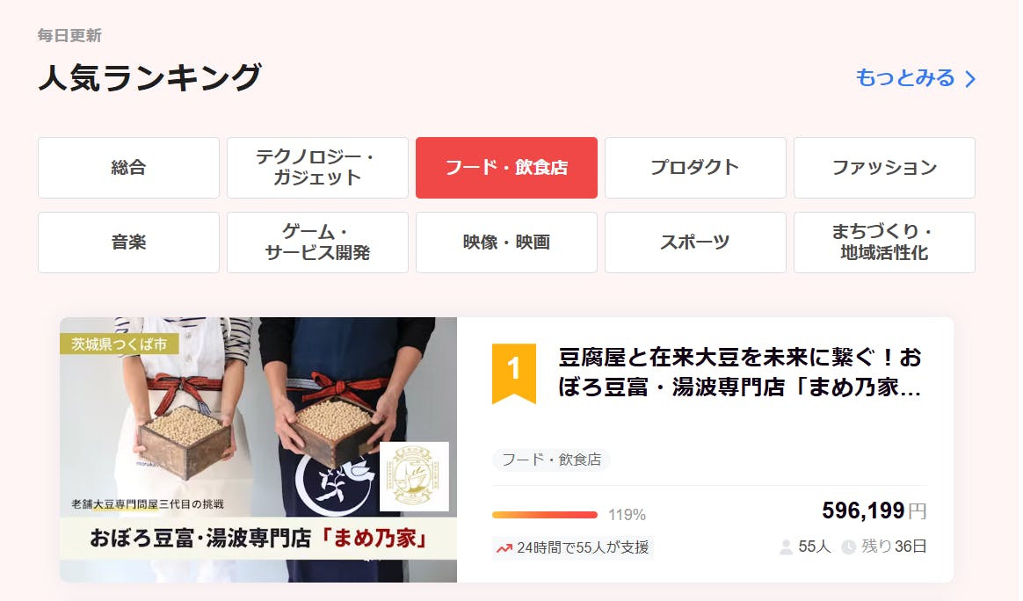Viewport: 1023px width, 601px height.
Task: Switch to the ファッション tab
Action: click(x=884, y=168)
